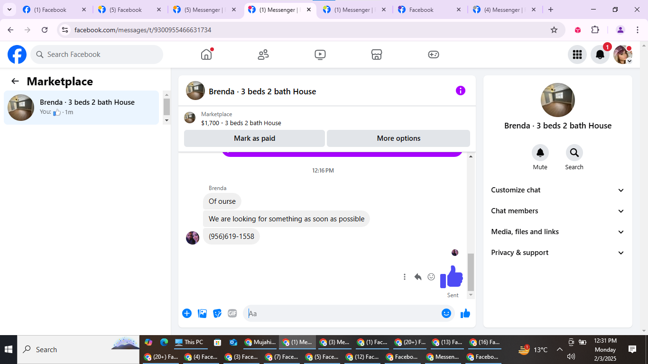Go to the Home feed icon
Screen dimensions: 648x364
tap(206, 55)
